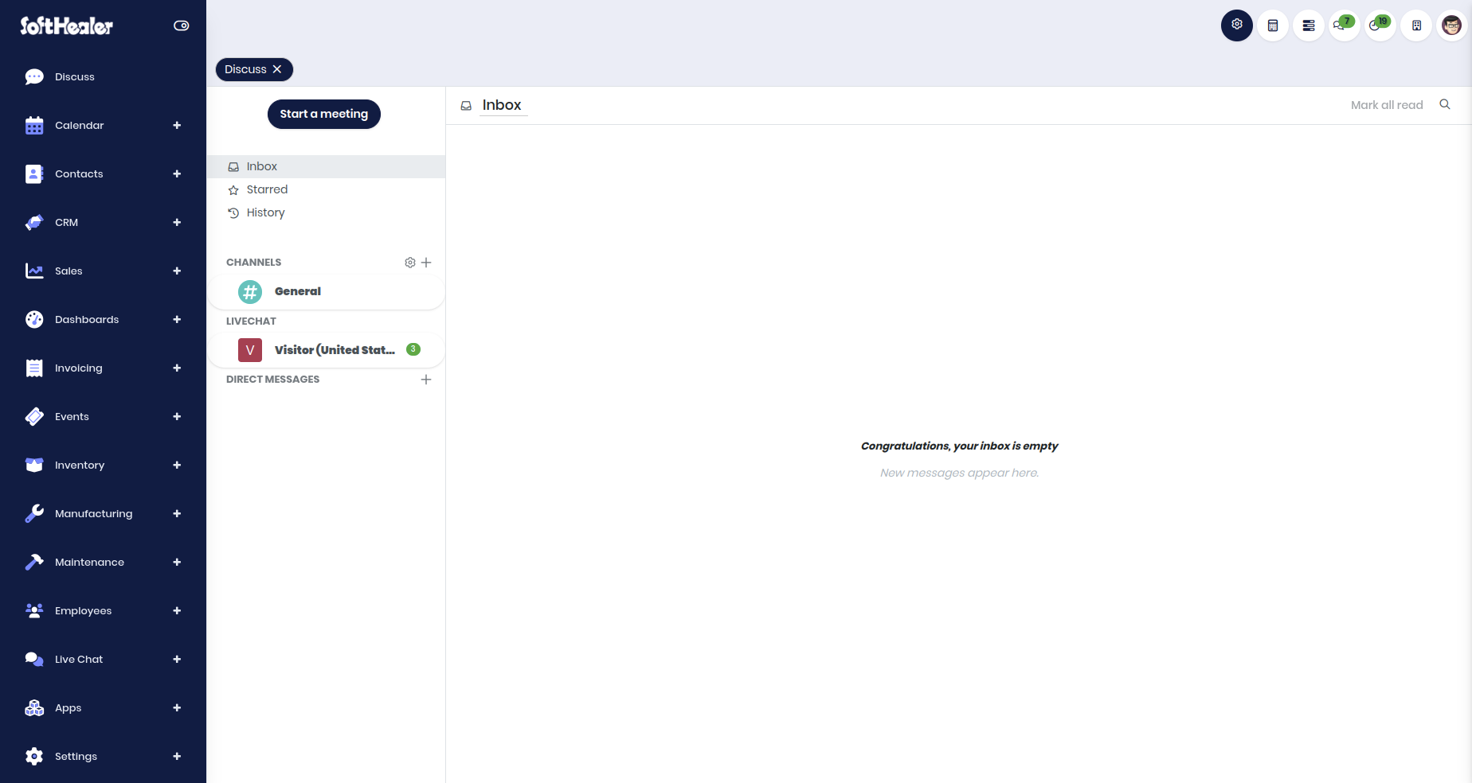Click the Start a meeting button

click(324, 114)
